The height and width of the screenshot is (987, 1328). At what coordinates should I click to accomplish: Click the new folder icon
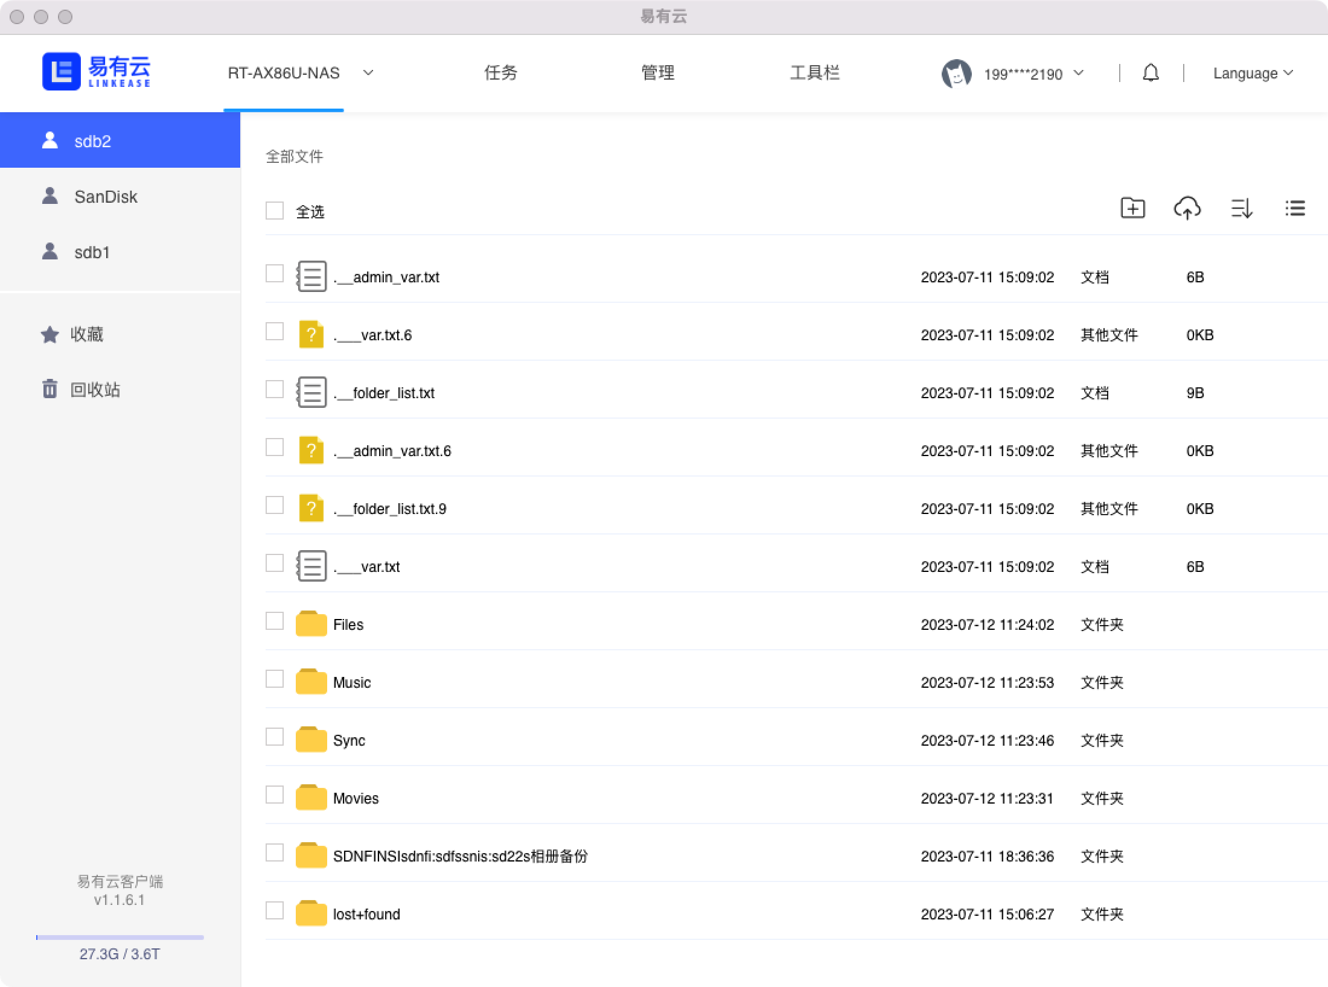coord(1132,208)
